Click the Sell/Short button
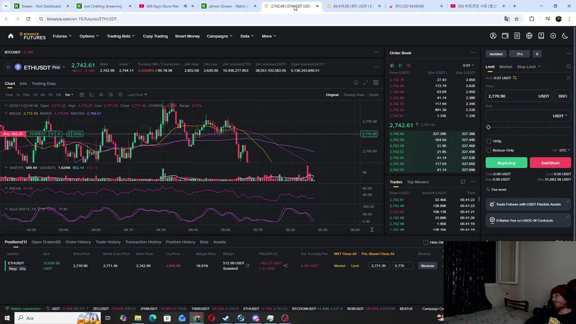The height and width of the screenshot is (324, 576). coord(550,163)
